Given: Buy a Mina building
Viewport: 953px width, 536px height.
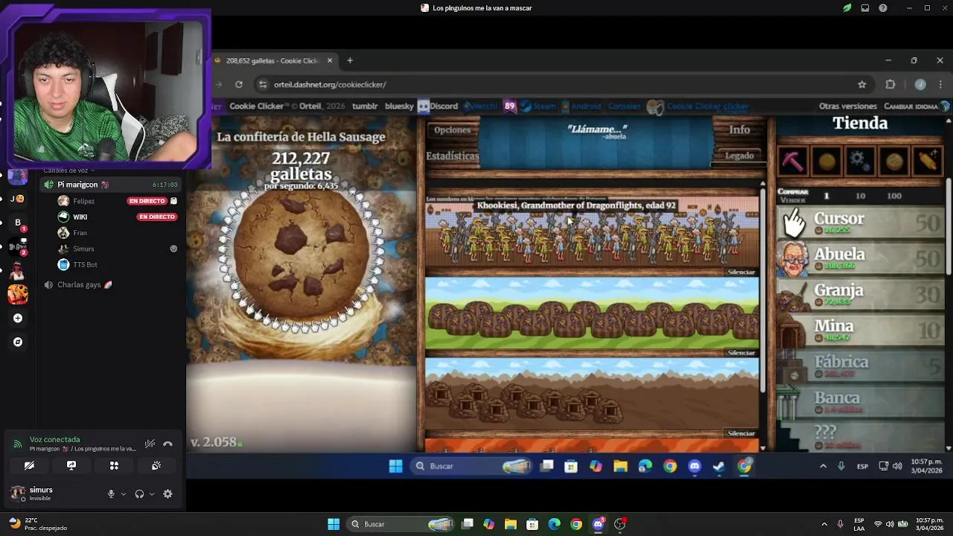Looking at the screenshot, I should coord(860,330).
